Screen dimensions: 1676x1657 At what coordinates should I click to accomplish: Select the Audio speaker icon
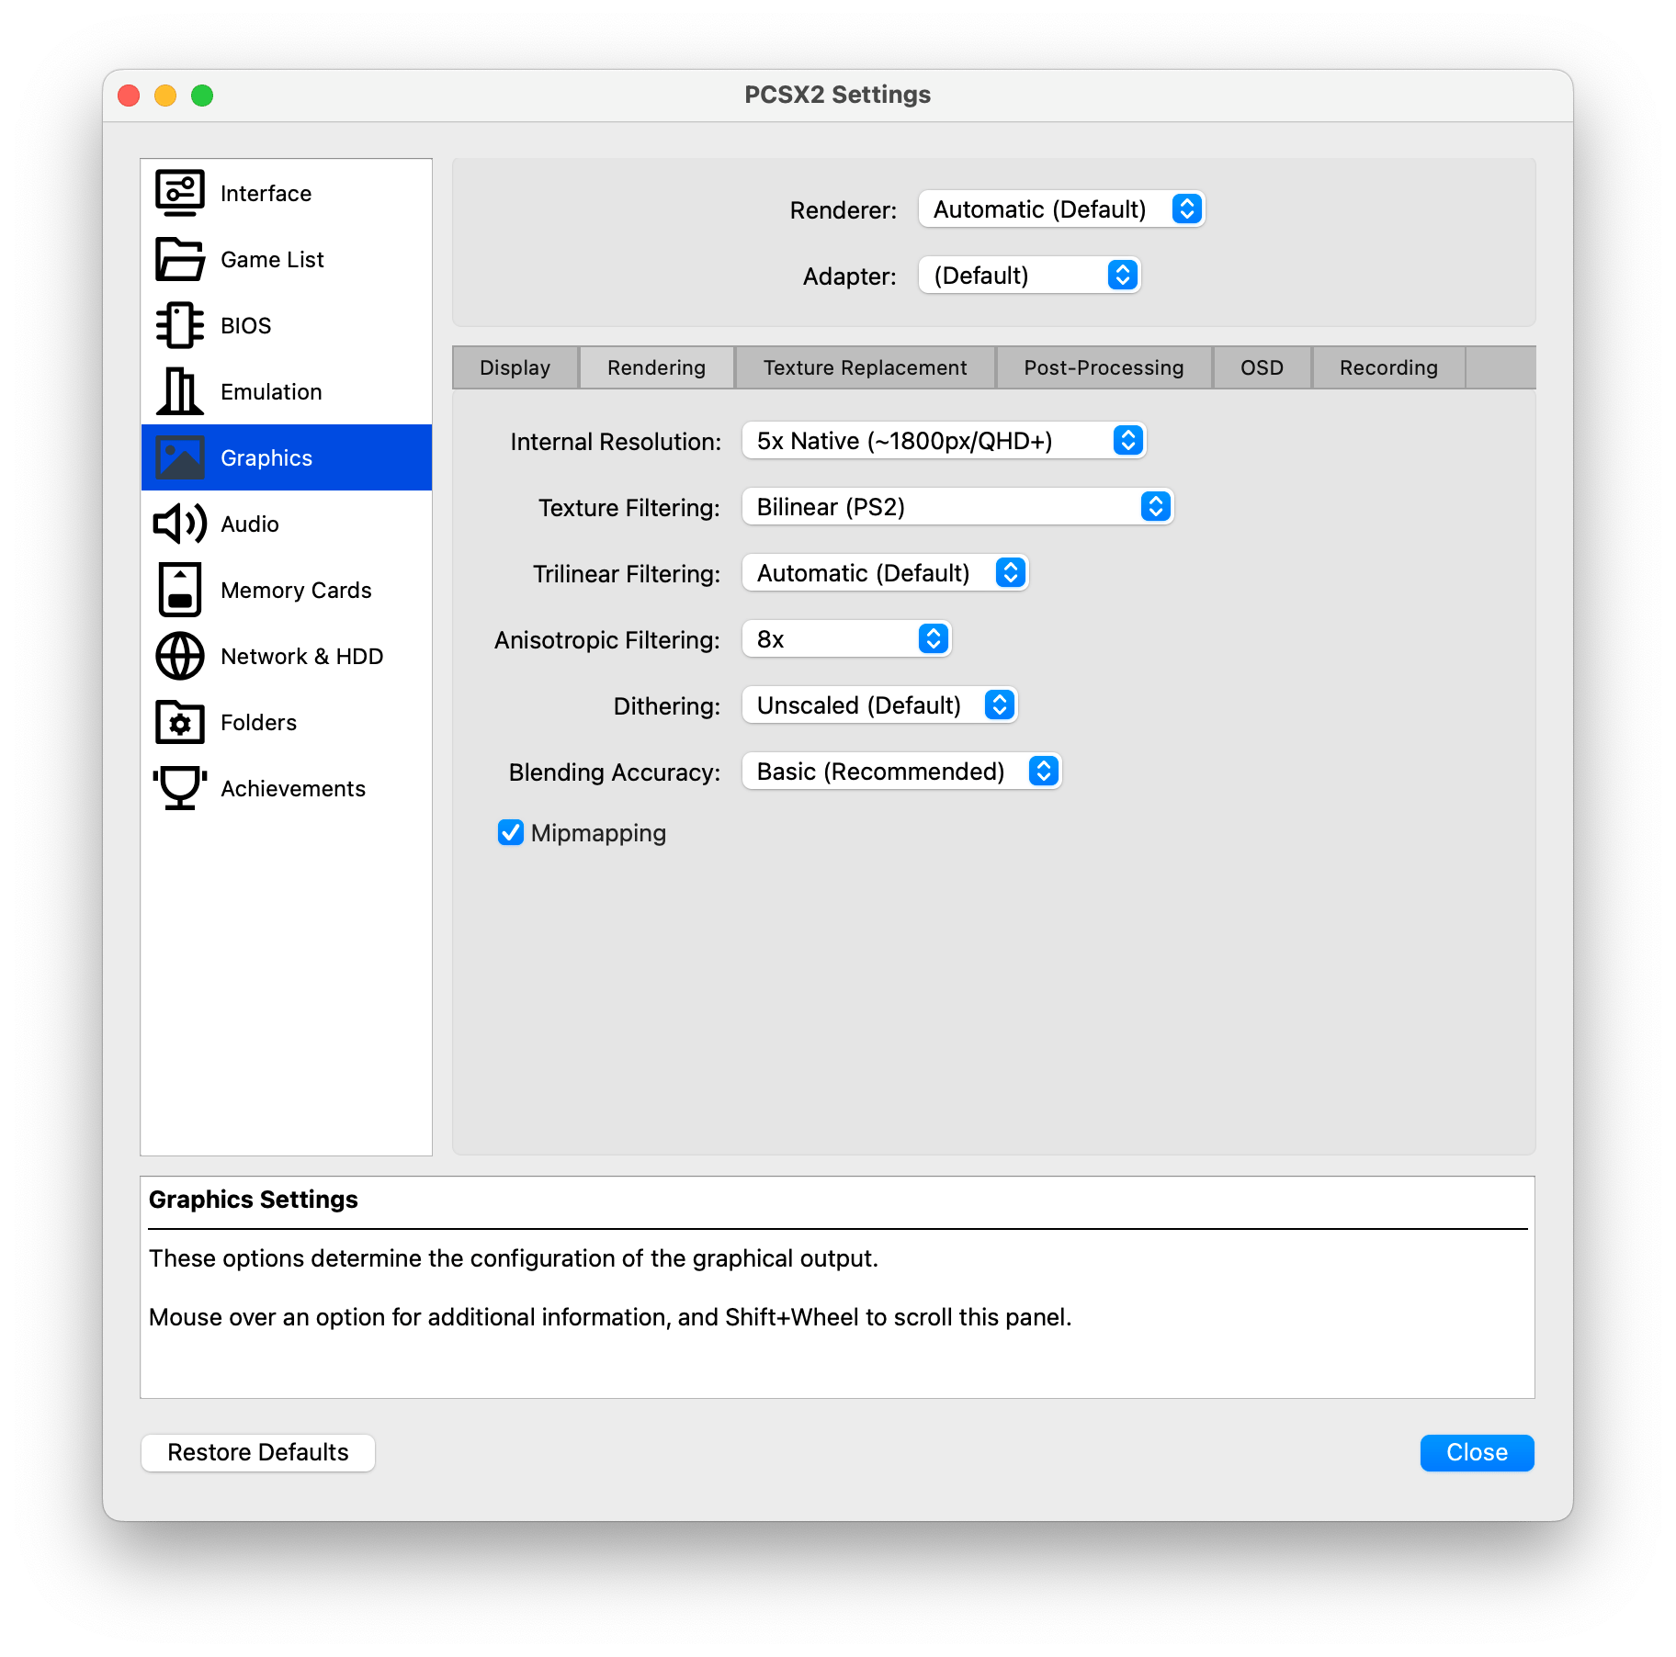(180, 524)
